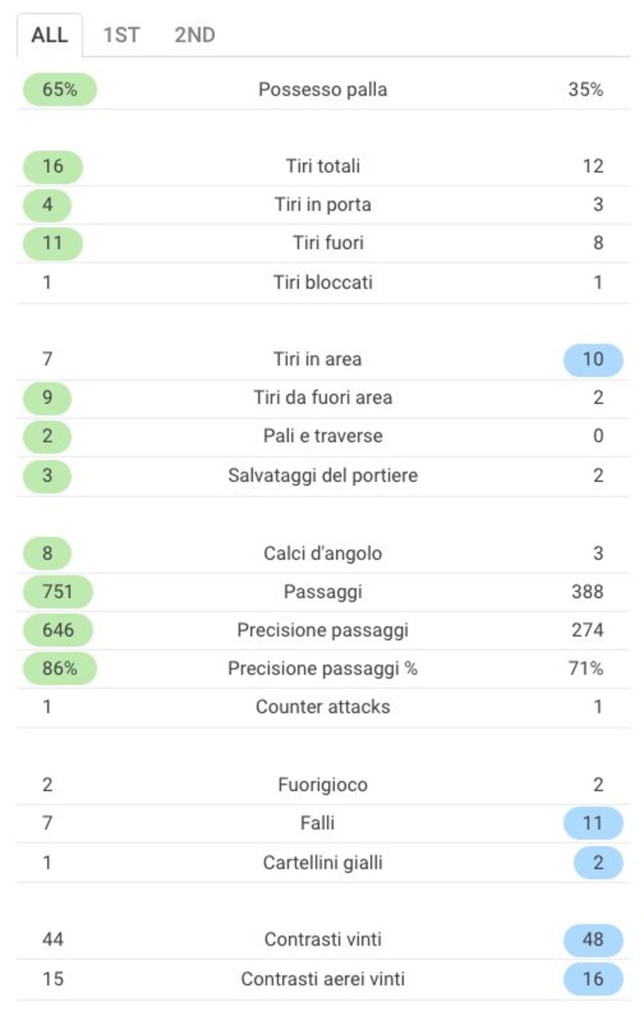Click the 751 Passaggi green badge

pyautogui.click(x=58, y=592)
